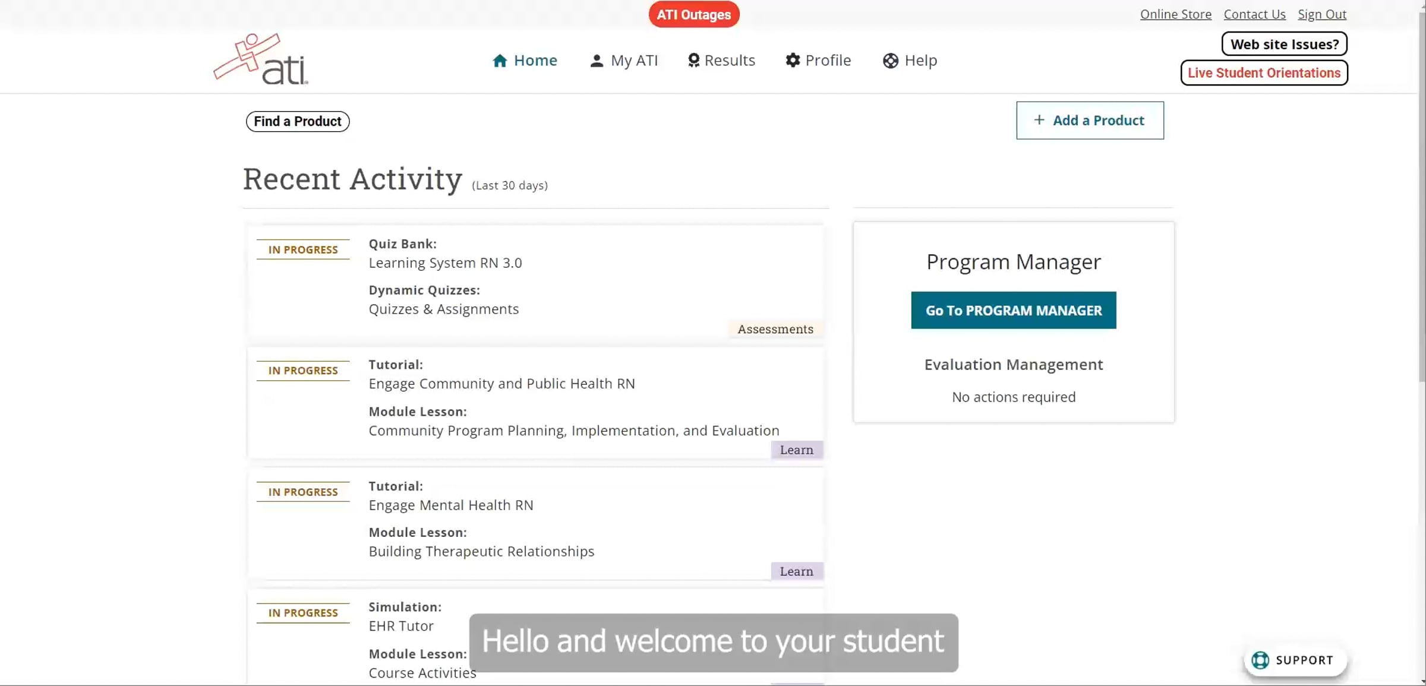Click the ATI logo

tap(261, 59)
